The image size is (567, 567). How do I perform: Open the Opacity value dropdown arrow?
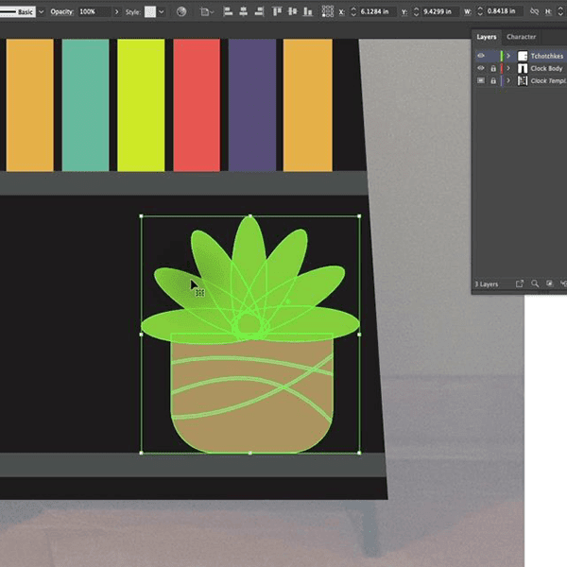115,11
